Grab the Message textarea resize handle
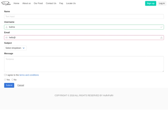168x126 pixels. point(163,71)
